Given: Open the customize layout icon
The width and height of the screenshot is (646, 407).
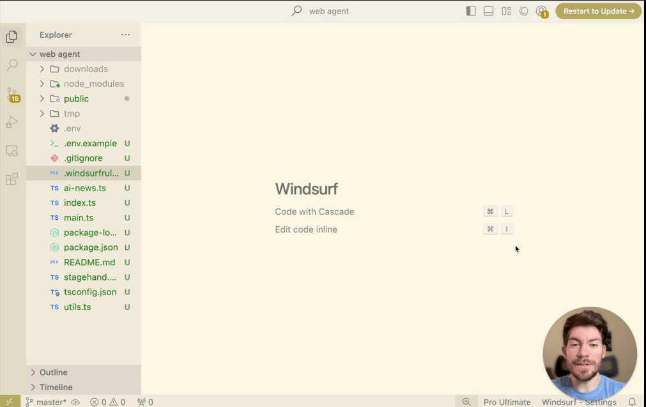Looking at the screenshot, I should coord(506,11).
